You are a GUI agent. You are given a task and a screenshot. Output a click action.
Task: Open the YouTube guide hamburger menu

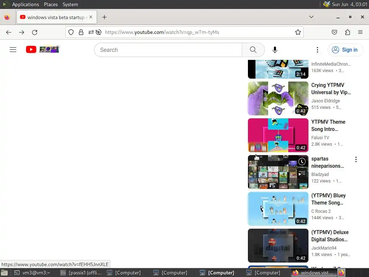[x=13, y=50]
